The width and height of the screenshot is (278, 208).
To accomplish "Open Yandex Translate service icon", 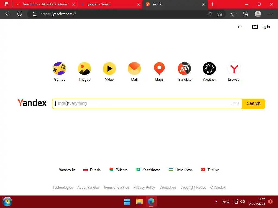I will pyautogui.click(x=184, y=69).
